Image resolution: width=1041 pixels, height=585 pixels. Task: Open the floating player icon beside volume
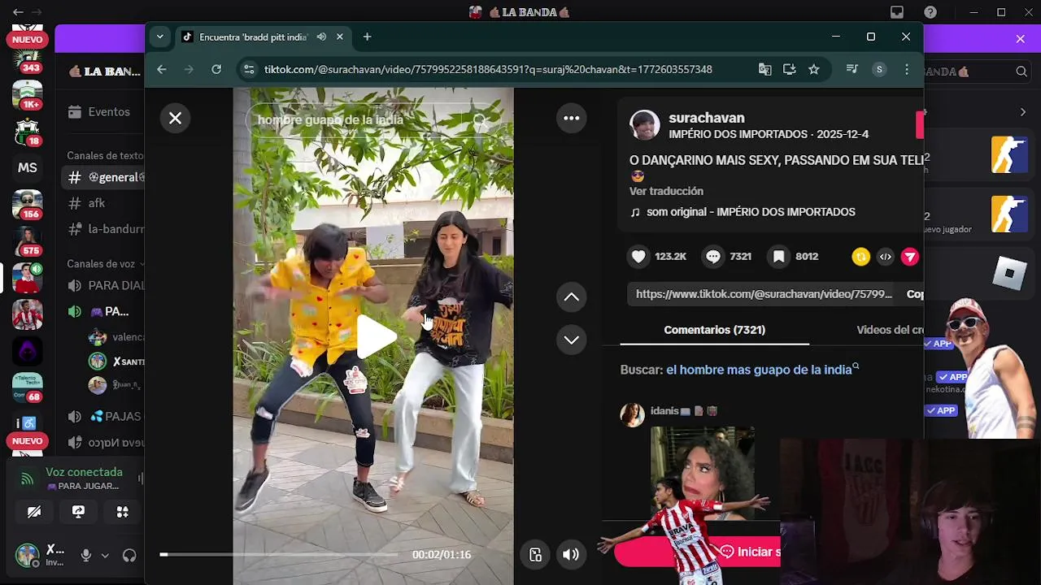tap(535, 555)
